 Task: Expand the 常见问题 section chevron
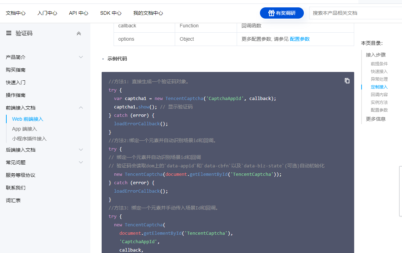[x=81, y=162]
